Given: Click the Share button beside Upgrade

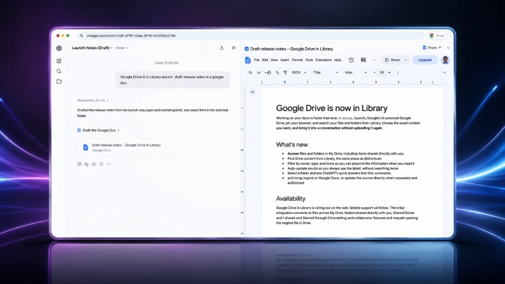Looking at the screenshot, I should 393,60.
